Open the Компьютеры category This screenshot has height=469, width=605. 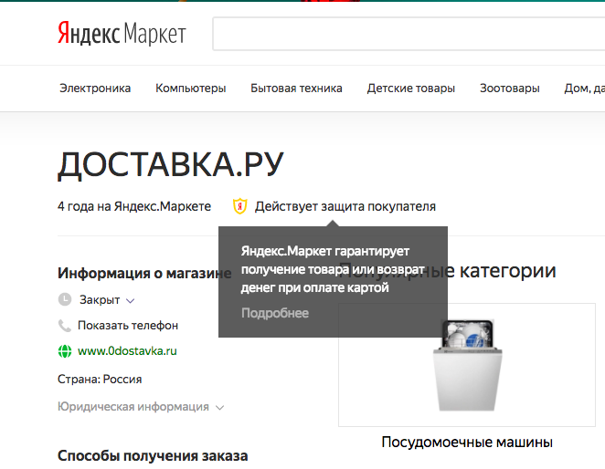[x=191, y=89]
